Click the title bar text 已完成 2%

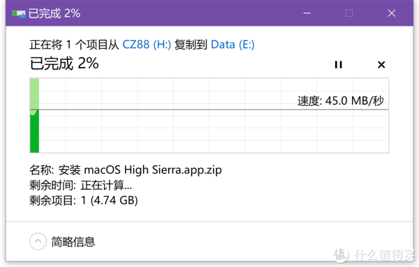(x=54, y=13)
